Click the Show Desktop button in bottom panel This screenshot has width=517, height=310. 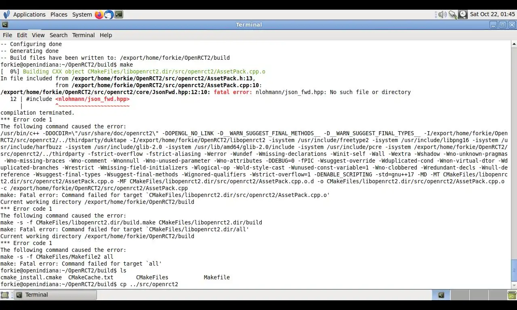pos(4,295)
